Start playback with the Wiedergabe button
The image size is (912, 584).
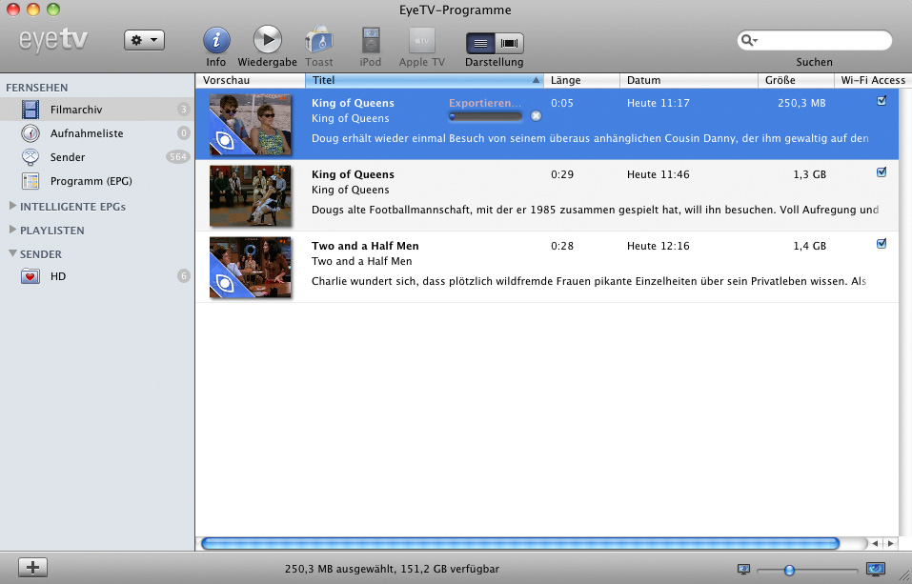pyautogui.click(x=267, y=40)
